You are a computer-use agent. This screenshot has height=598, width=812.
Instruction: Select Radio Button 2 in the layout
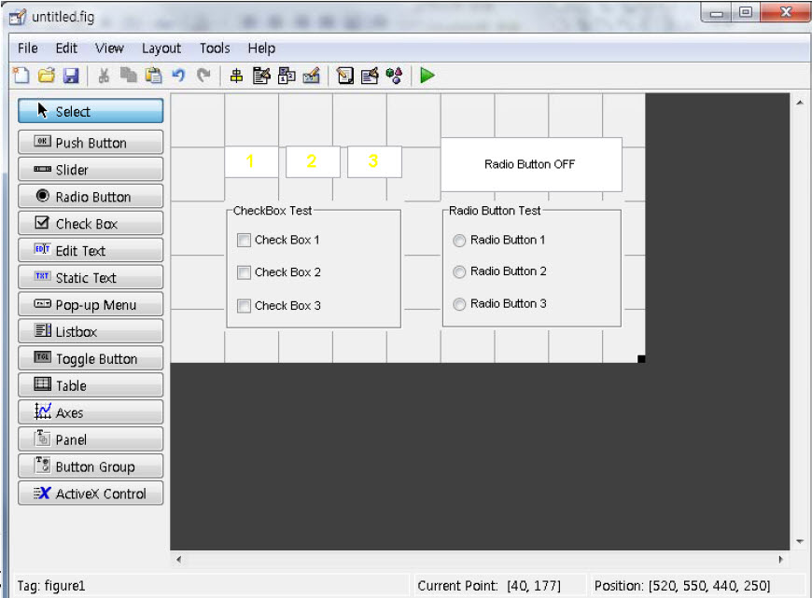tap(499, 271)
